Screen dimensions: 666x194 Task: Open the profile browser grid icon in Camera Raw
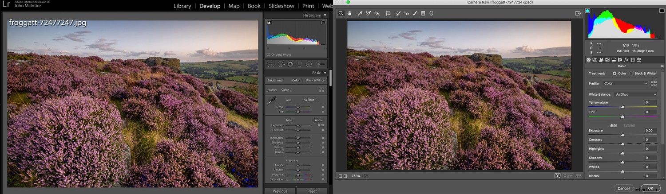tap(654, 83)
